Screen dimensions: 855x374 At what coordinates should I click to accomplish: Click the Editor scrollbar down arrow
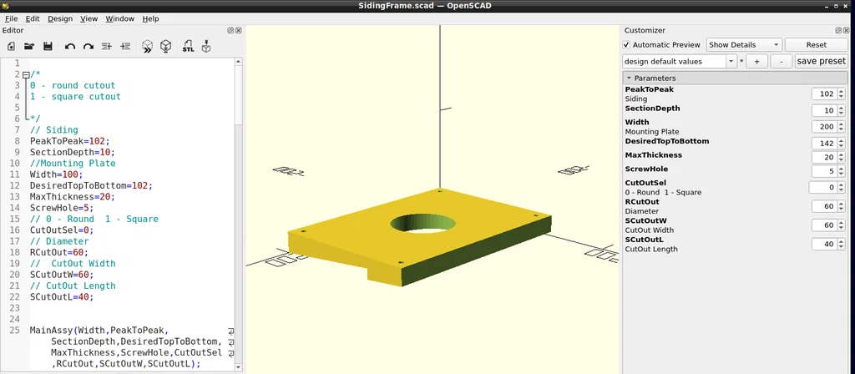point(238,368)
